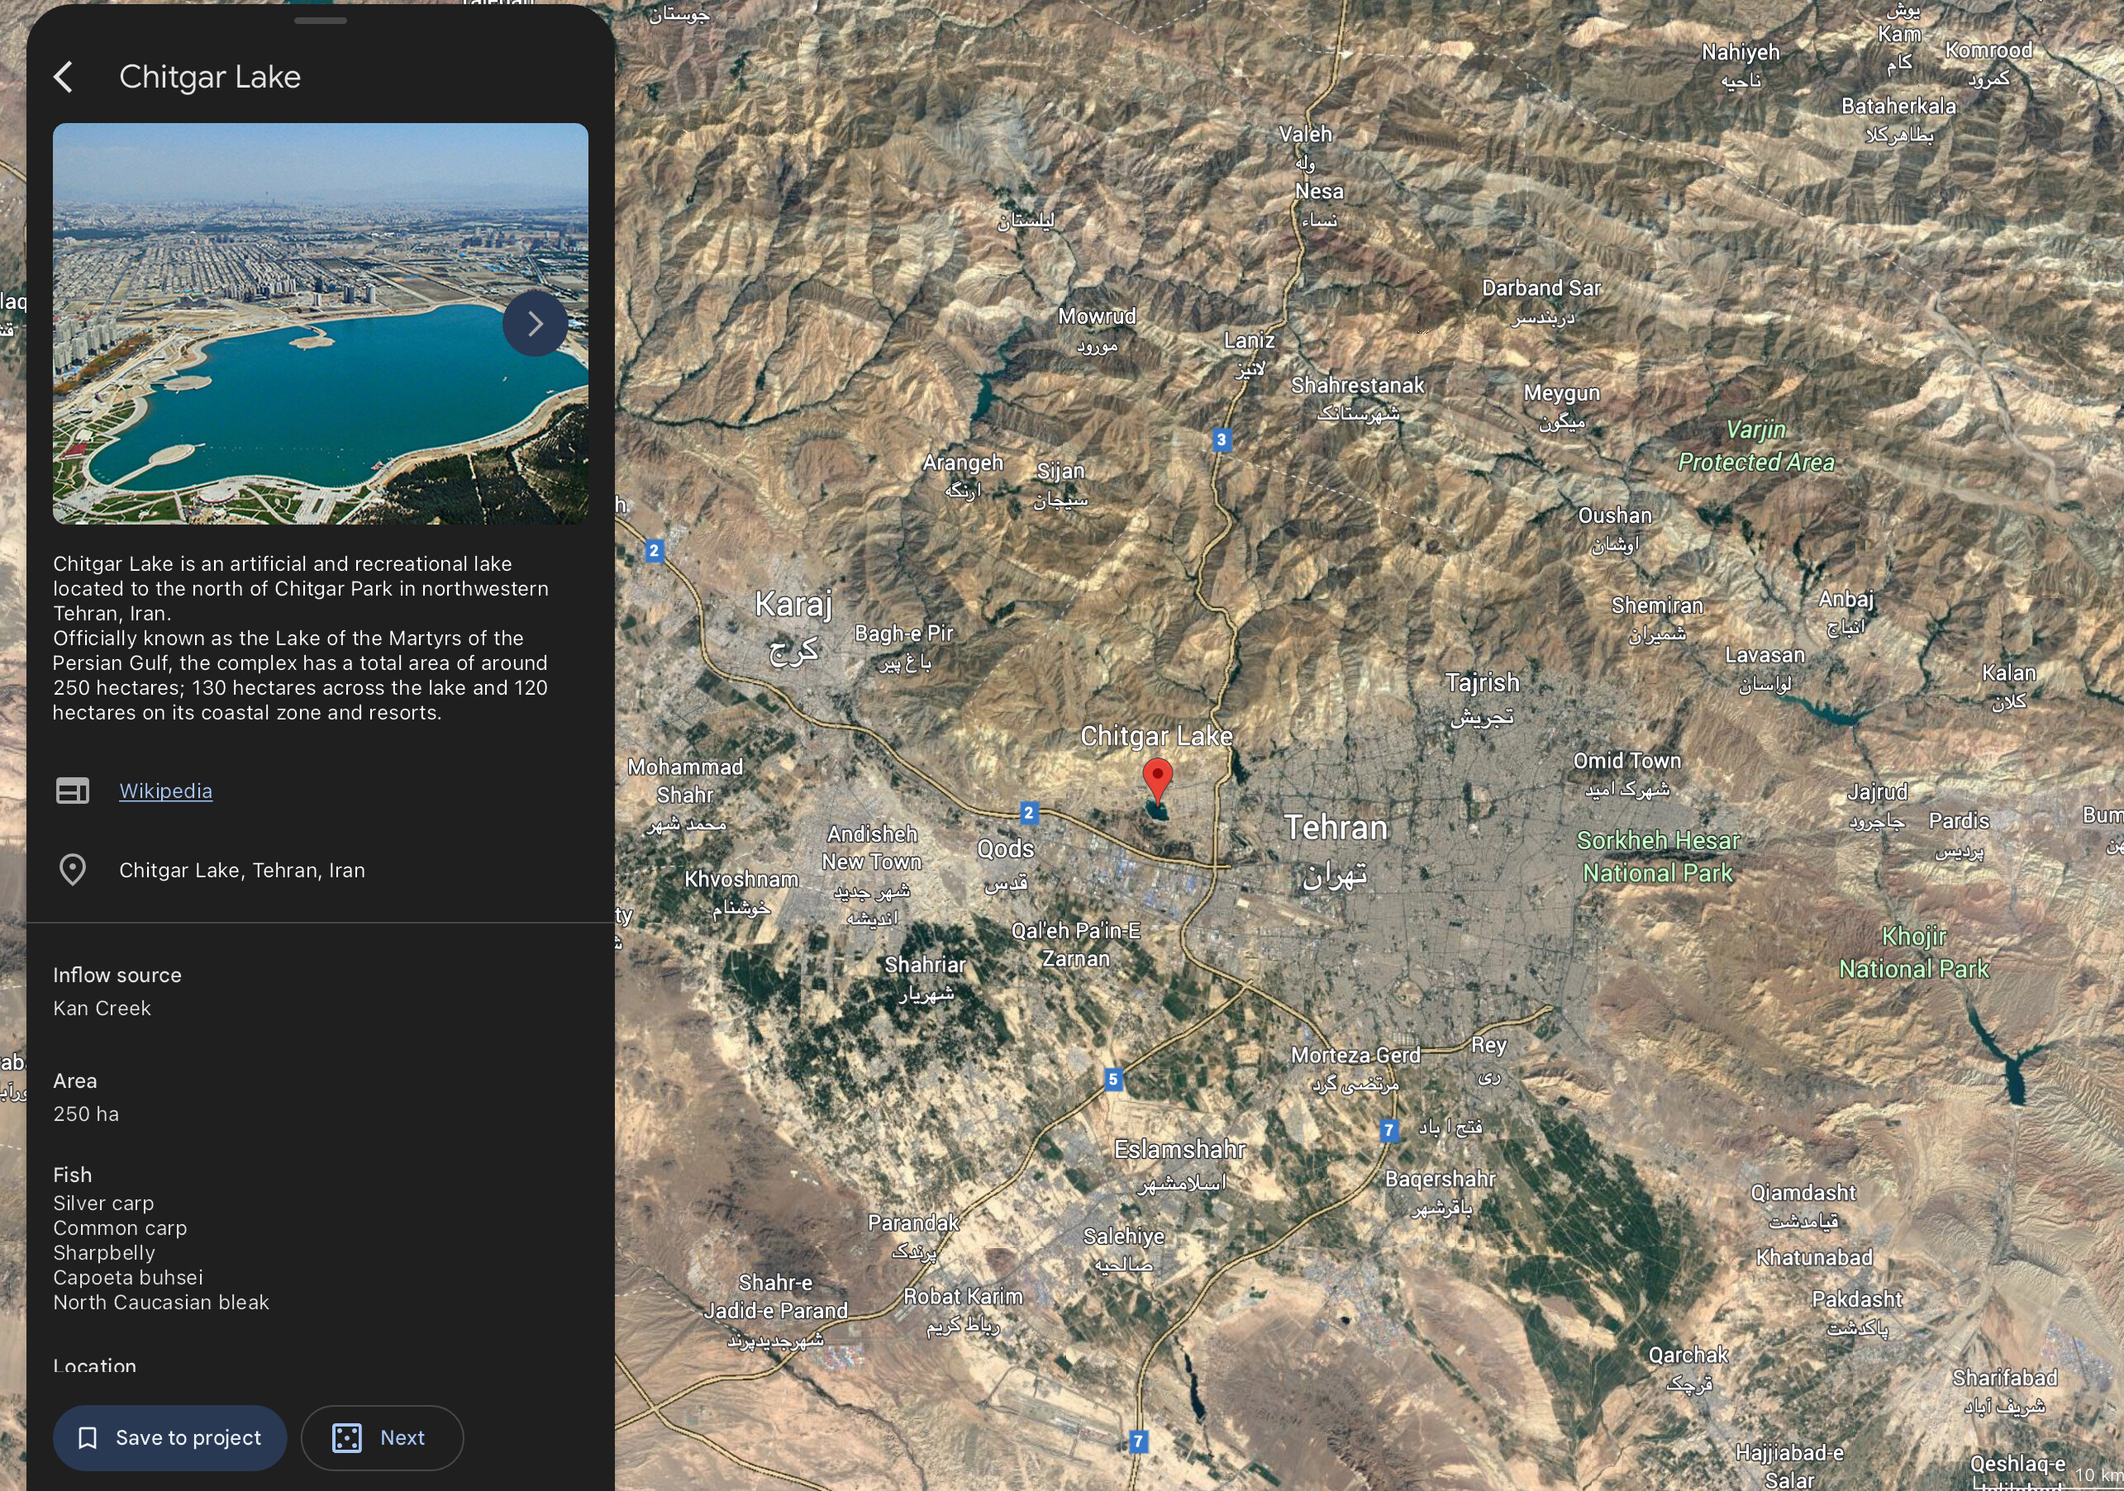Click the red Chitgar Lake map pin

[x=1156, y=778]
